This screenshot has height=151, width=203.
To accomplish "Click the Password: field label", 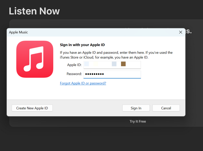I will click(x=74, y=74).
